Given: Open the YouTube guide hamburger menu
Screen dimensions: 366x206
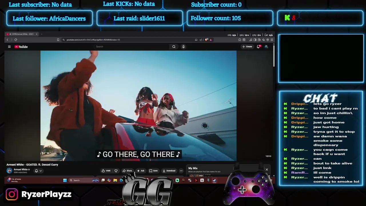Looking at the screenshot, I should (x=9, y=47).
